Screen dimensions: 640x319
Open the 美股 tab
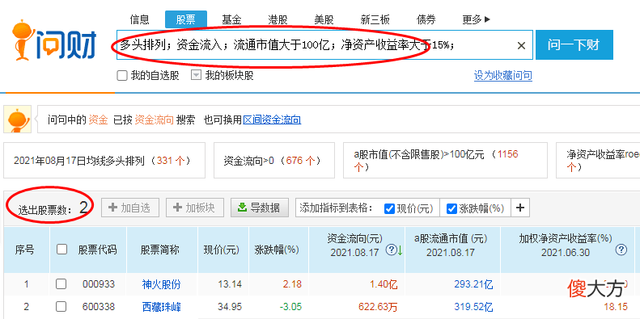(x=324, y=19)
